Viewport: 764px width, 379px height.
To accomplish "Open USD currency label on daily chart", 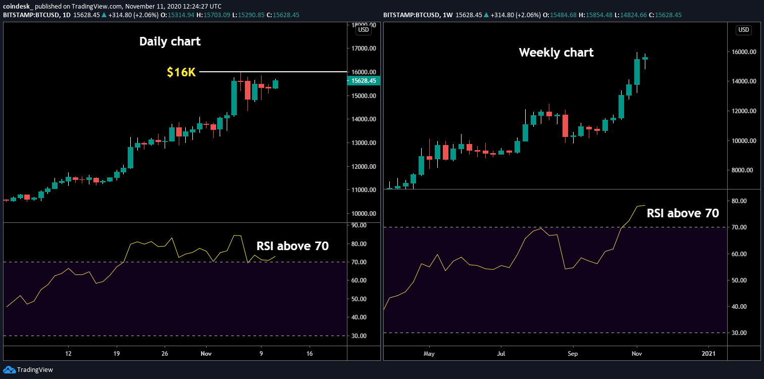I will (363, 30).
